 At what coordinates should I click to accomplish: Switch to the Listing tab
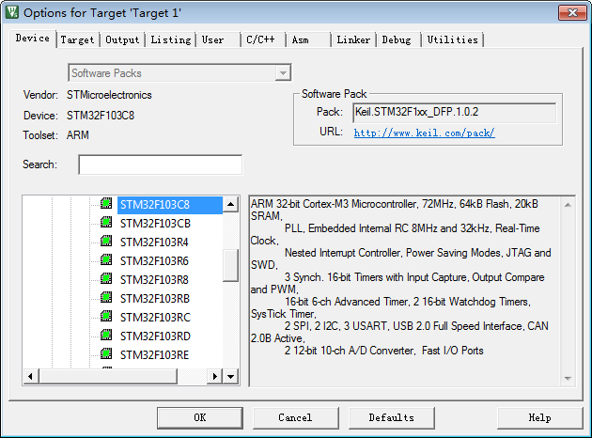(x=171, y=40)
